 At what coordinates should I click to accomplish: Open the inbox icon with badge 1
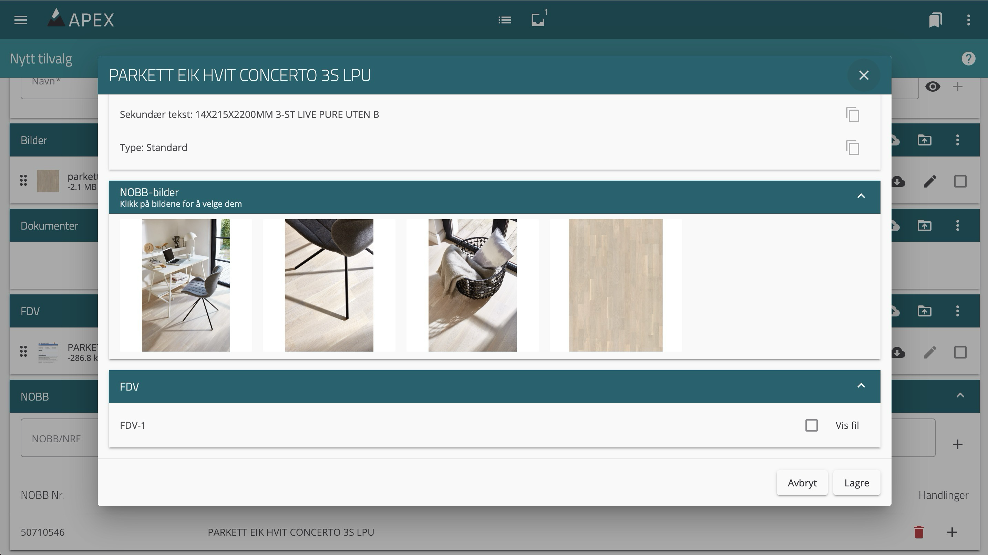click(x=538, y=20)
